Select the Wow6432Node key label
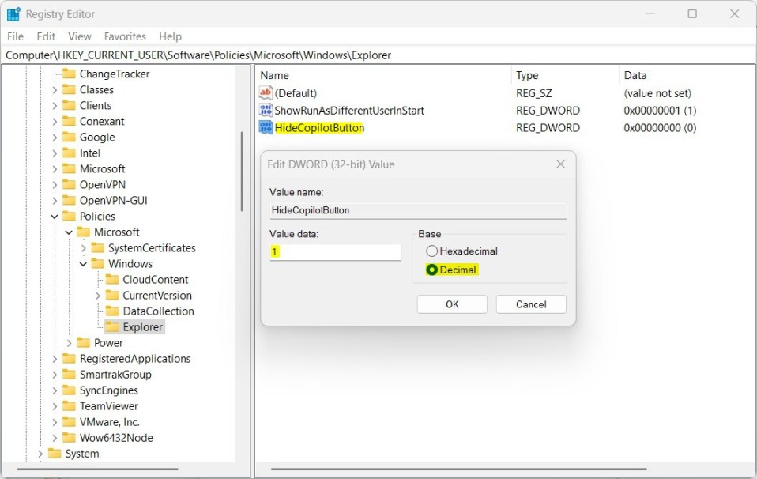The height and width of the screenshot is (479, 757). click(x=116, y=438)
